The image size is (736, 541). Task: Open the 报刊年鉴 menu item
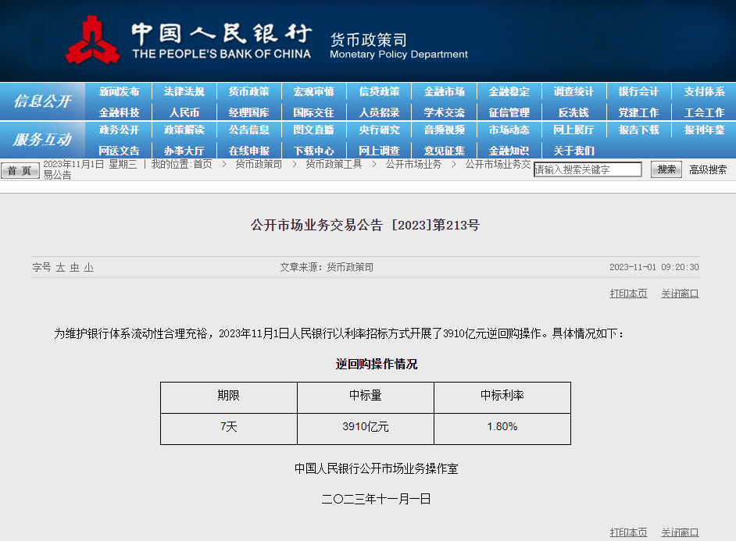coord(704,130)
